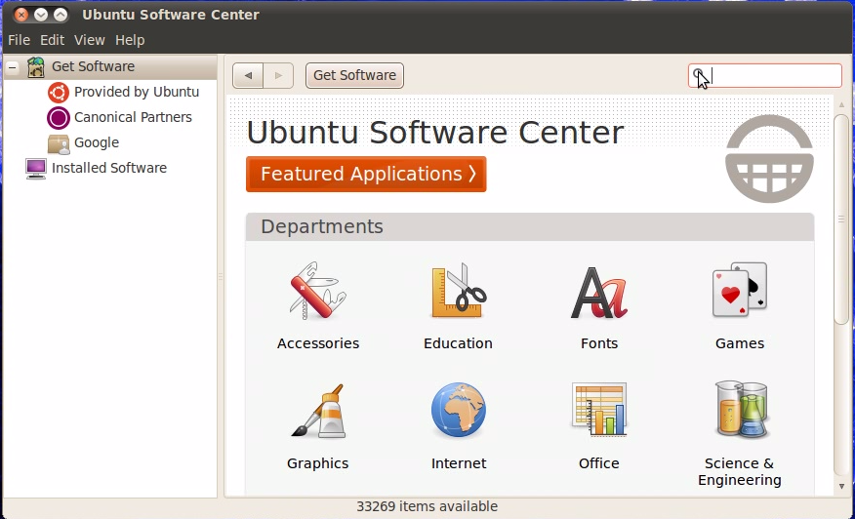The width and height of the screenshot is (855, 519).
Task: Click the purple Canonical Partners icon
Action: (59, 117)
